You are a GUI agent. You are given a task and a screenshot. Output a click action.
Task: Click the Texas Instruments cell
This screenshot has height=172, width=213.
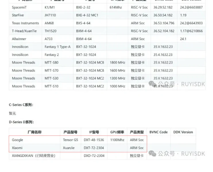click(25, 23)
